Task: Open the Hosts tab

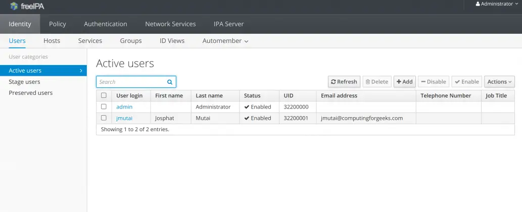Action: click(x=52, y=41)
